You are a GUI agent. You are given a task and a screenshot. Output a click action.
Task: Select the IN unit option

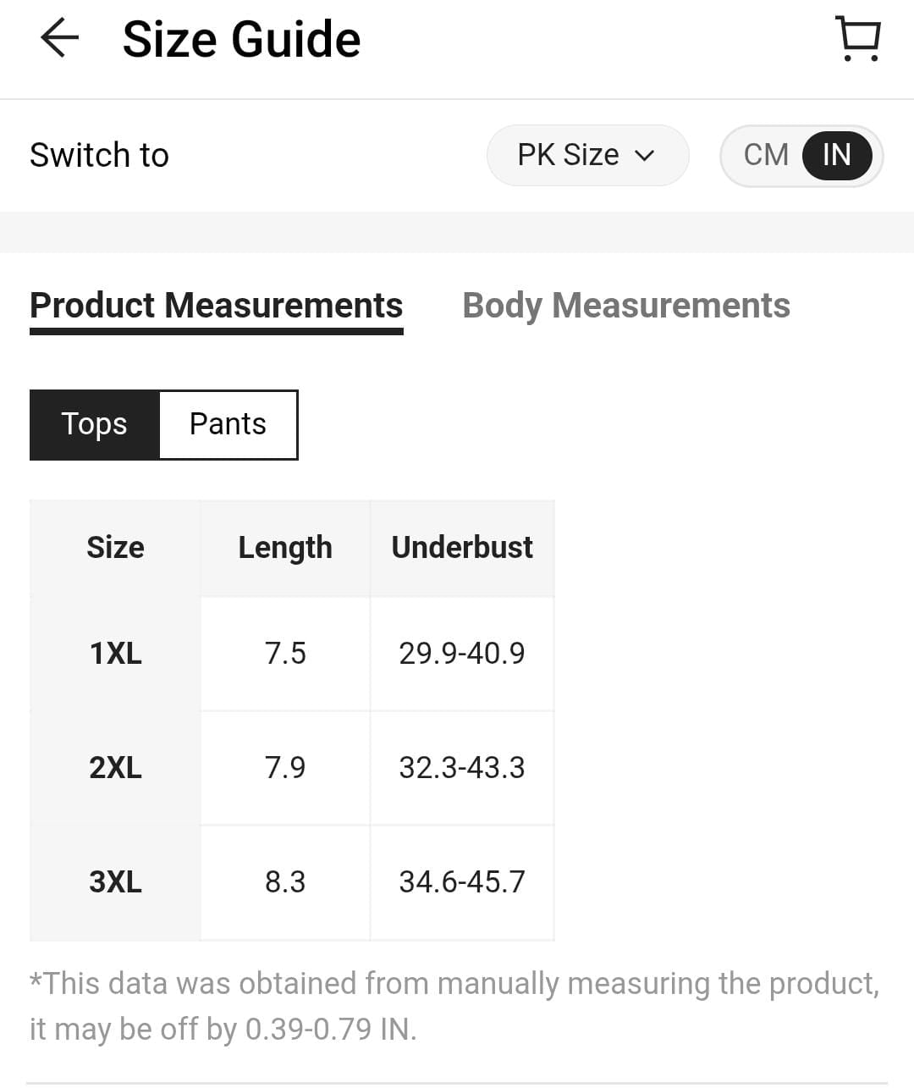click(x=836, y=155)
